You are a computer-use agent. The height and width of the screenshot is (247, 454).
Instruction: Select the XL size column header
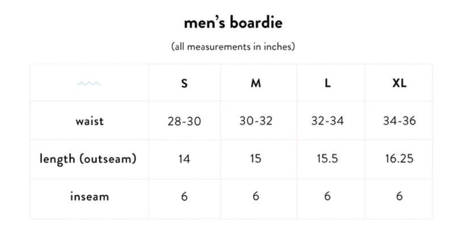tap(400, 83)
